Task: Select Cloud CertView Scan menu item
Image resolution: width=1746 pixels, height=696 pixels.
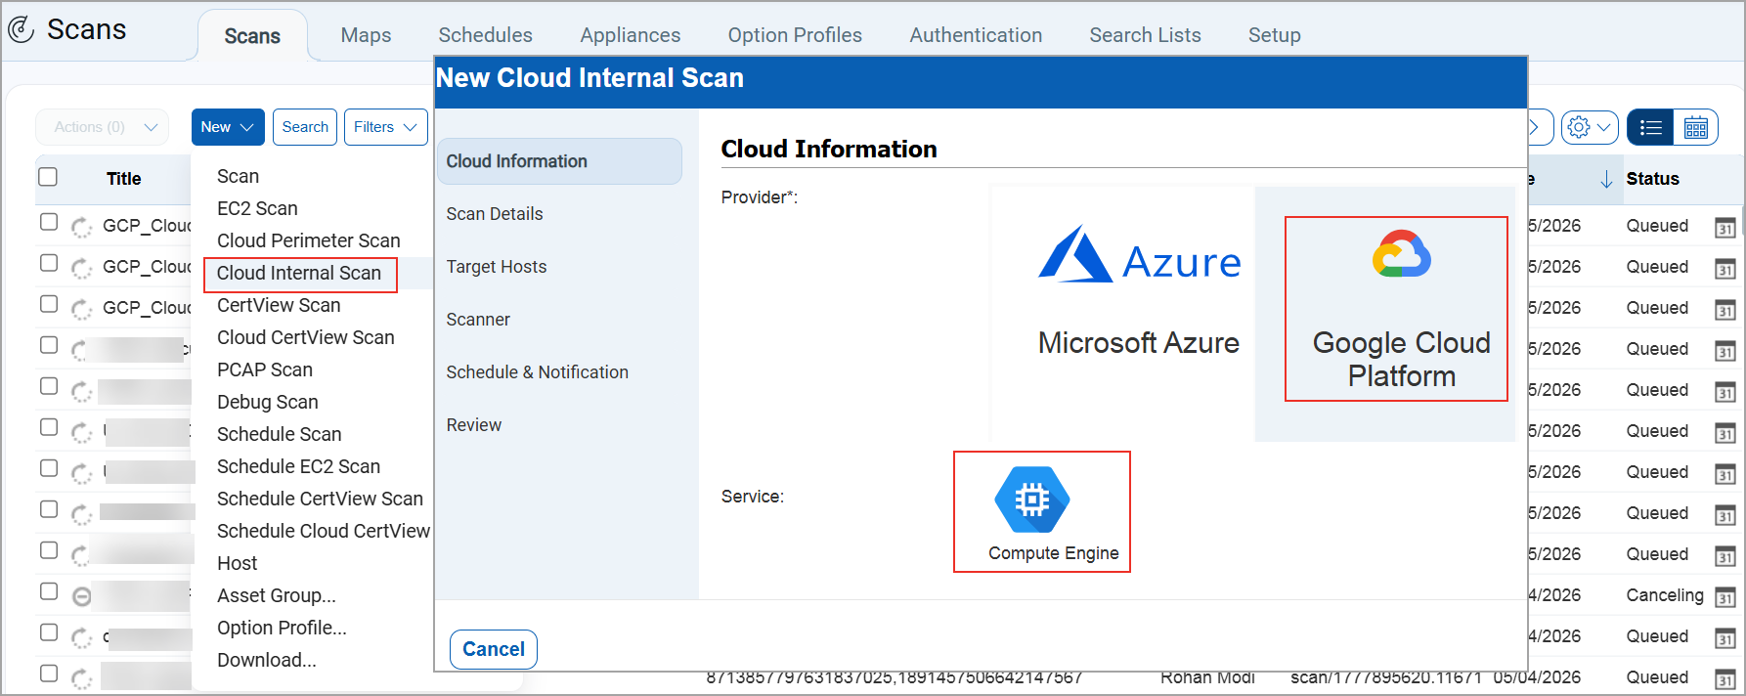Action: point(305,337)
